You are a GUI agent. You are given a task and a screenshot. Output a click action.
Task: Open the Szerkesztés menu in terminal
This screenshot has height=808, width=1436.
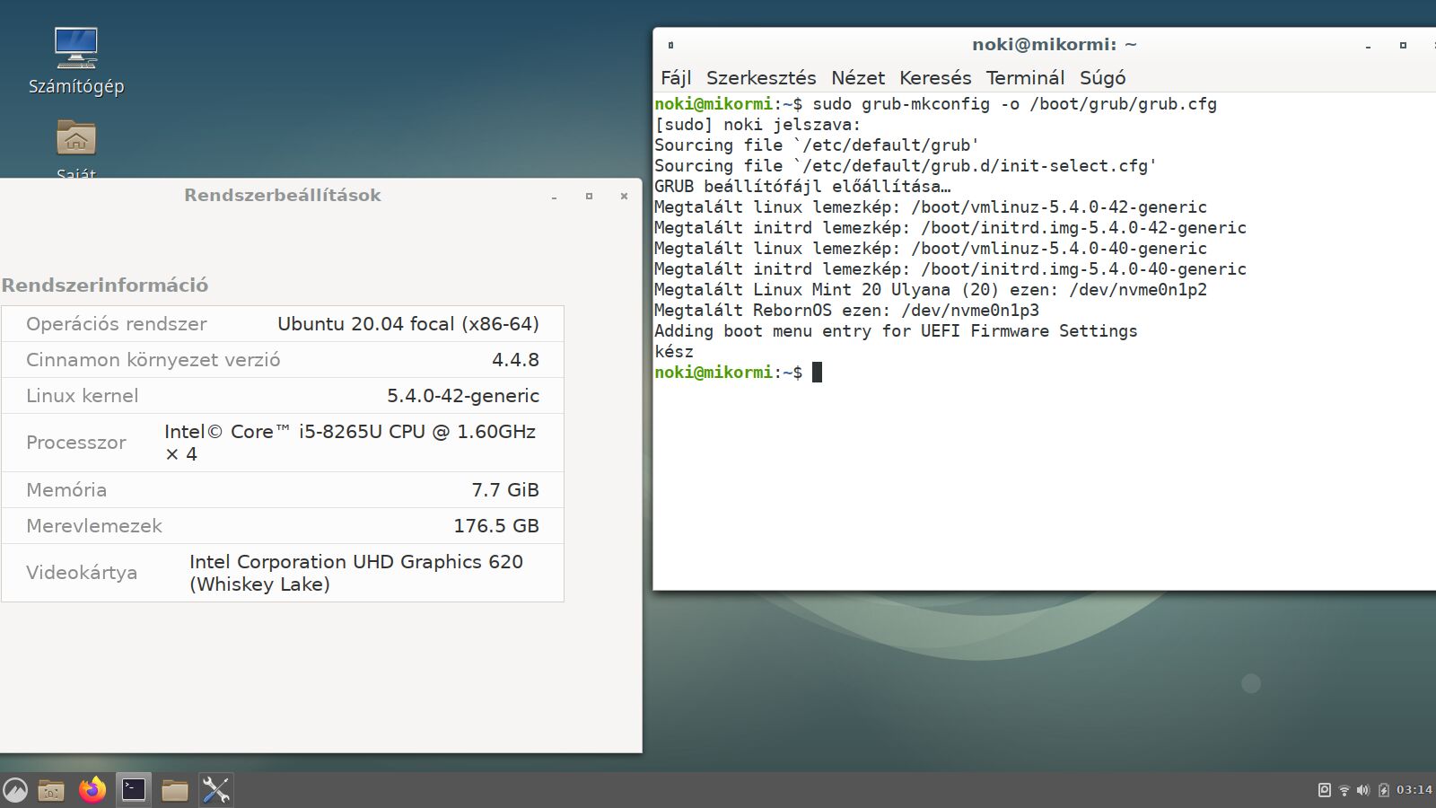coord(761,78)
